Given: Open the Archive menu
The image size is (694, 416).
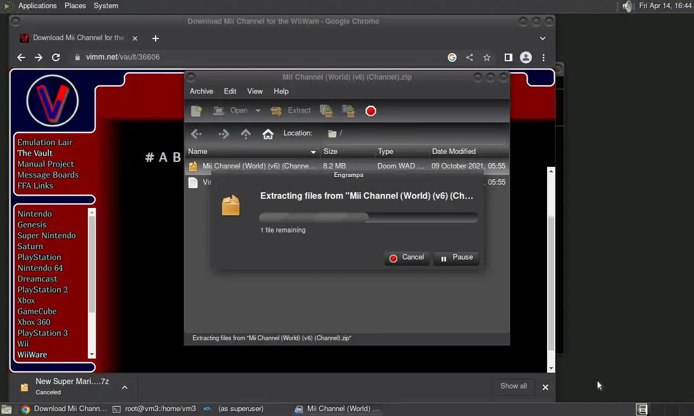Looking at the screenshot, I should coord(201,91).
